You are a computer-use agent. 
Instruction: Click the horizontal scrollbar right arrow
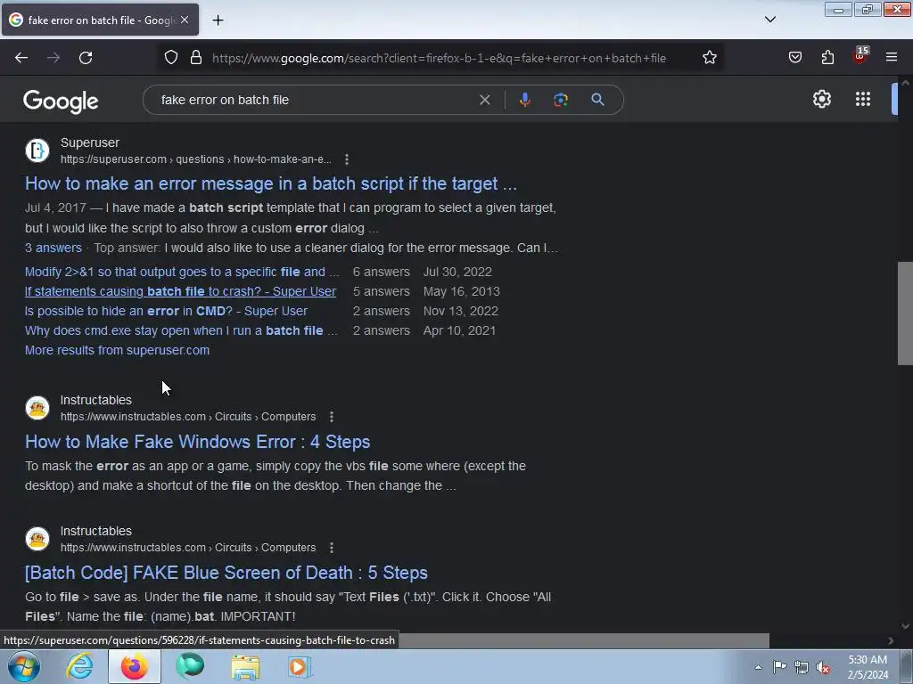coord(891,640)
